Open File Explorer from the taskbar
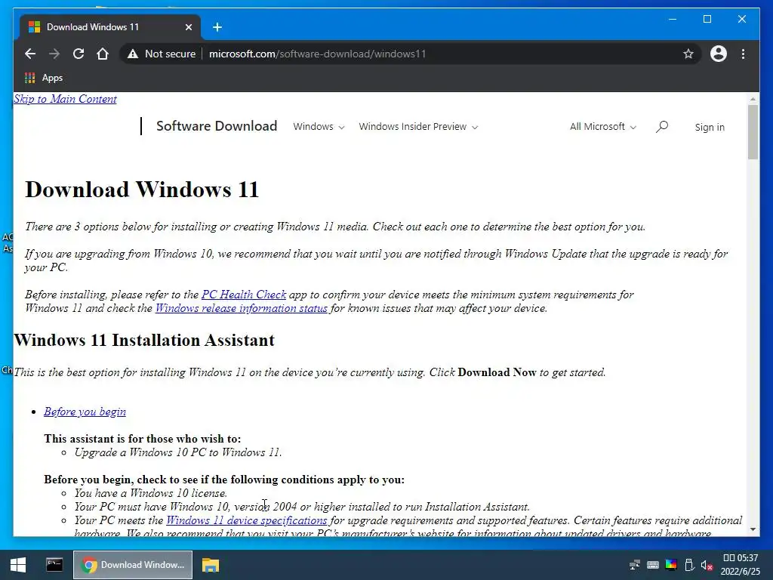Image resolution: width=773 pixels, height=580 pixels. click(x=210, y=565)
